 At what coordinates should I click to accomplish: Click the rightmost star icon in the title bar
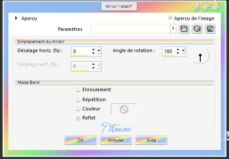pyautogui.click(x=215, y=7)
